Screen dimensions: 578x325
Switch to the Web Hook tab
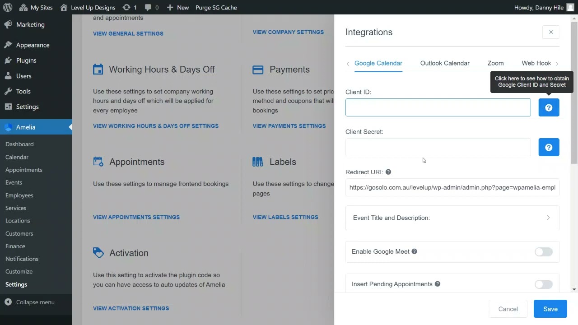tap(536, 63)
